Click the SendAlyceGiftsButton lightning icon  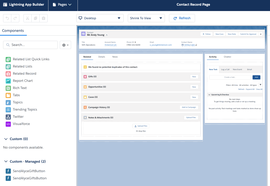8,178
